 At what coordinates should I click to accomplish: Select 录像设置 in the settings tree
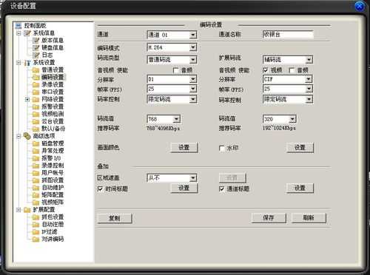(53, 84)
